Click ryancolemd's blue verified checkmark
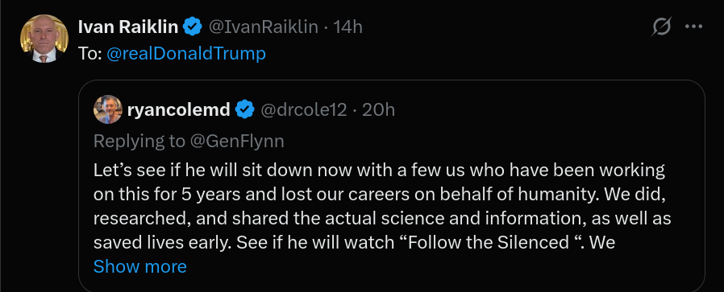The image size is (724, 292). [x=245, y=110]
